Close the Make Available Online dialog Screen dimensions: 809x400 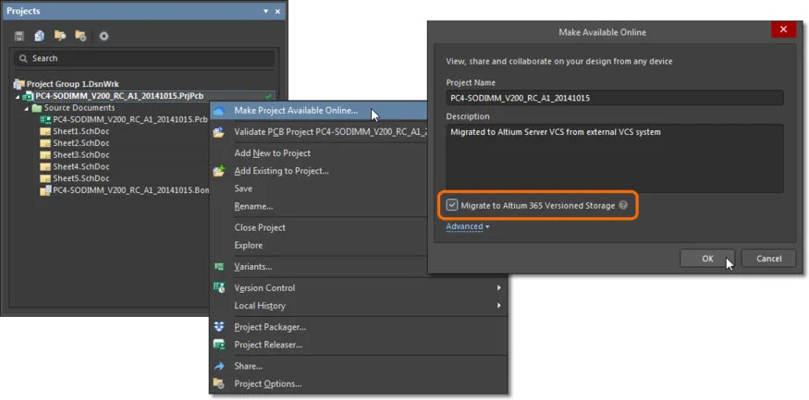click(x=783, y=30)
